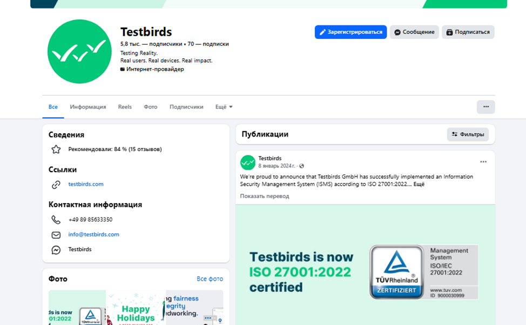
Task: Open the Фото tab
Action: (151, 107)
